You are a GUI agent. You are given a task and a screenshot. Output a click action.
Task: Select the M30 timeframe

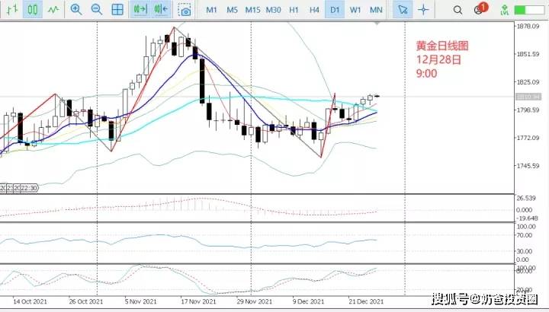(x=273, y=10)
